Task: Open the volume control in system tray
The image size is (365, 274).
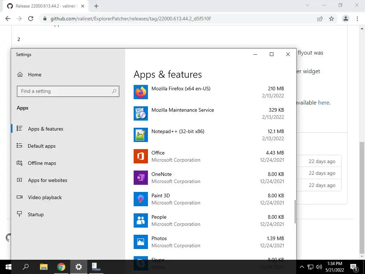Action: [x=319, y=267]
